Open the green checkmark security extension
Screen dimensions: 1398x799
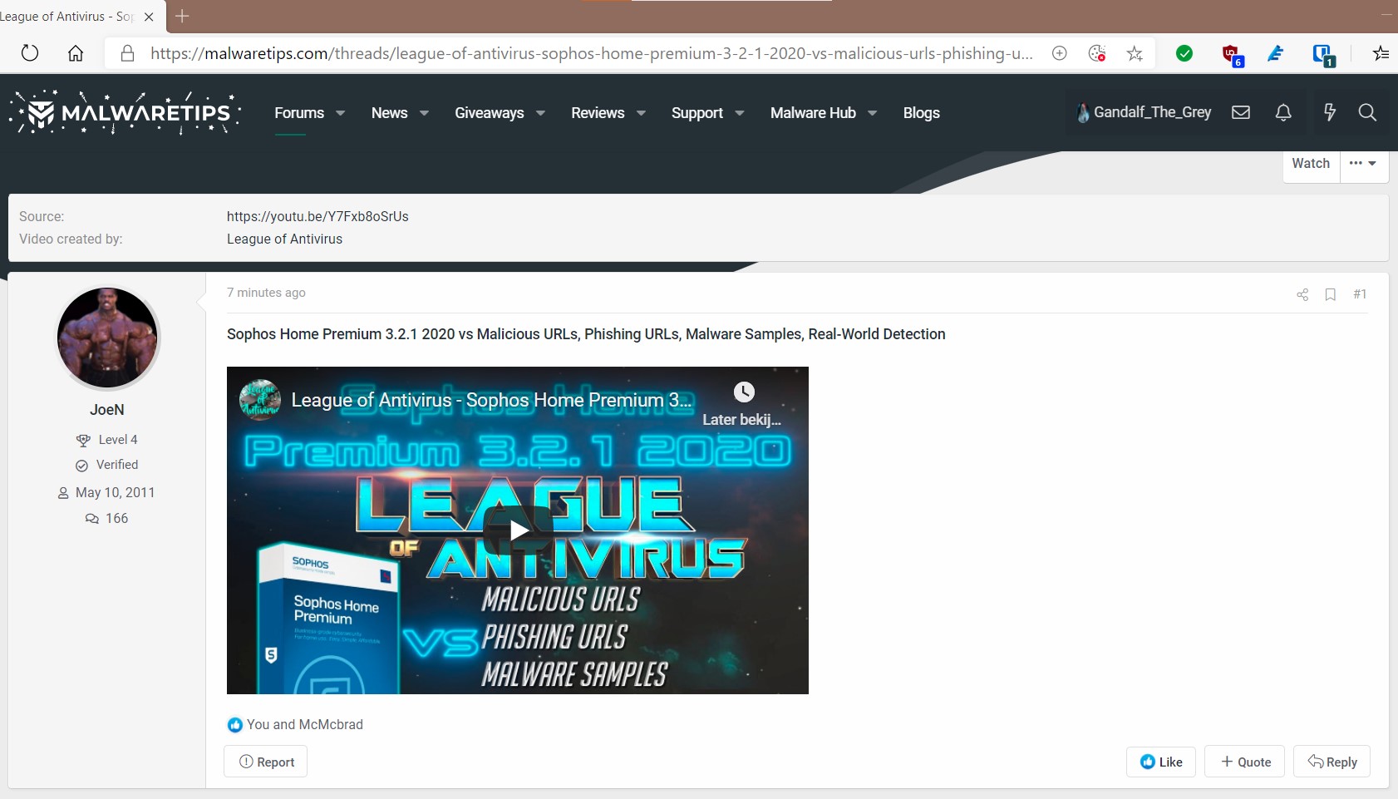[1184, 53]
